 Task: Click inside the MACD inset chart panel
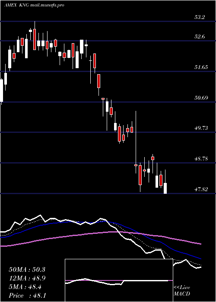[x=119, y=280]
